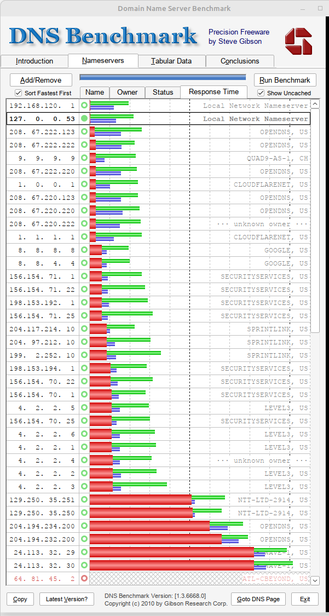Click status circle for 24.113.32.29
The height and width of the screenshot is (616, 329).
pos(84,552)
